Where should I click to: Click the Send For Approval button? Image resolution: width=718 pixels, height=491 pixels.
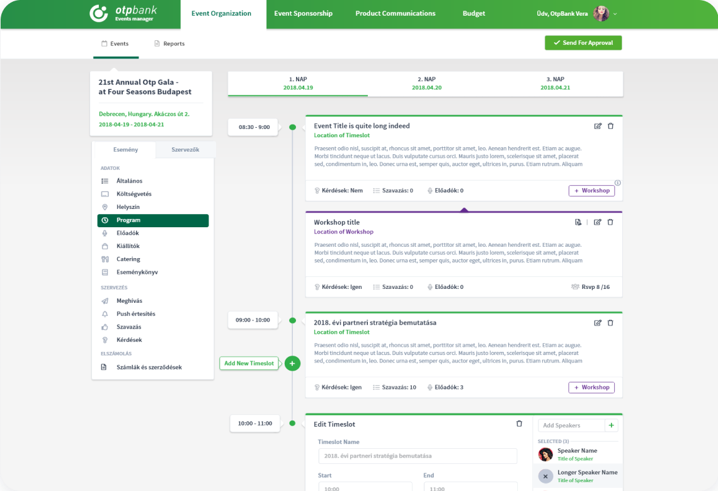pos(583,43)
